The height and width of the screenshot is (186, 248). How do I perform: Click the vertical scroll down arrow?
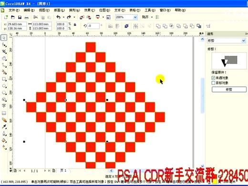[x=202, y=165]
